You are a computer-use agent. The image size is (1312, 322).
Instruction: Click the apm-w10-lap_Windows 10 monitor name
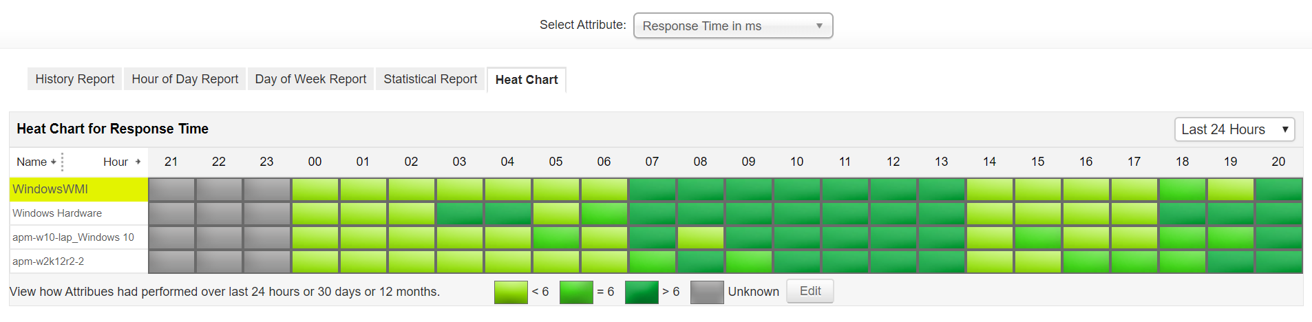[x=73, y=237]
